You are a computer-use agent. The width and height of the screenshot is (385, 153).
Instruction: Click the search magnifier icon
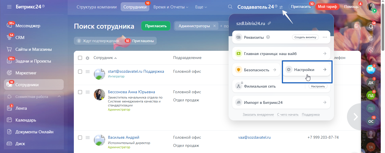(x=230, y=7)
